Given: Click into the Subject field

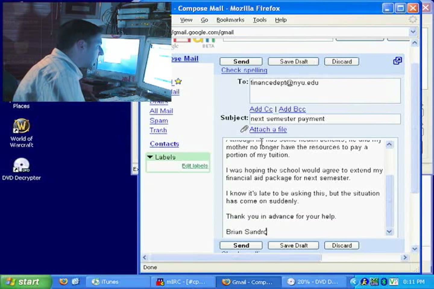Looking at the screenshot, I should (325, 119).
